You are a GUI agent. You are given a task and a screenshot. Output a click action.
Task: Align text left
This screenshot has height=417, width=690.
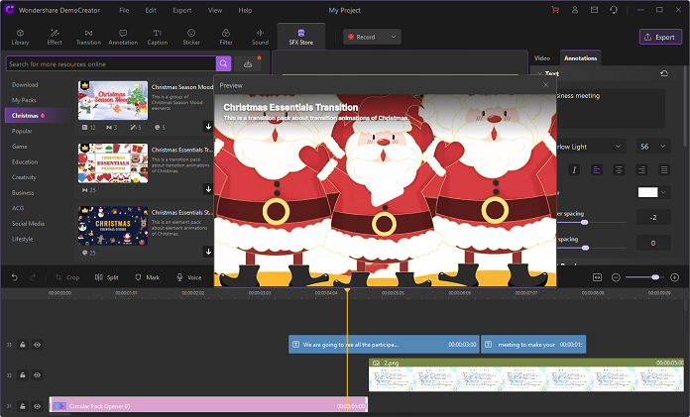coord(596,169)
